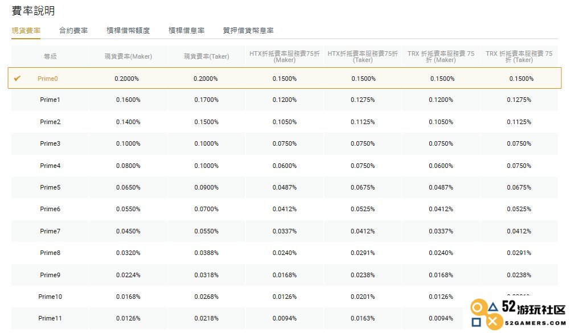Select the Prime1 level label
The image size is (571, 333).
(x=50, y=100)
